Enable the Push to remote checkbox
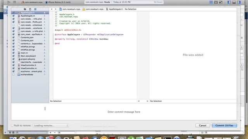The image size is (248, 139). [x=12, y=125]
